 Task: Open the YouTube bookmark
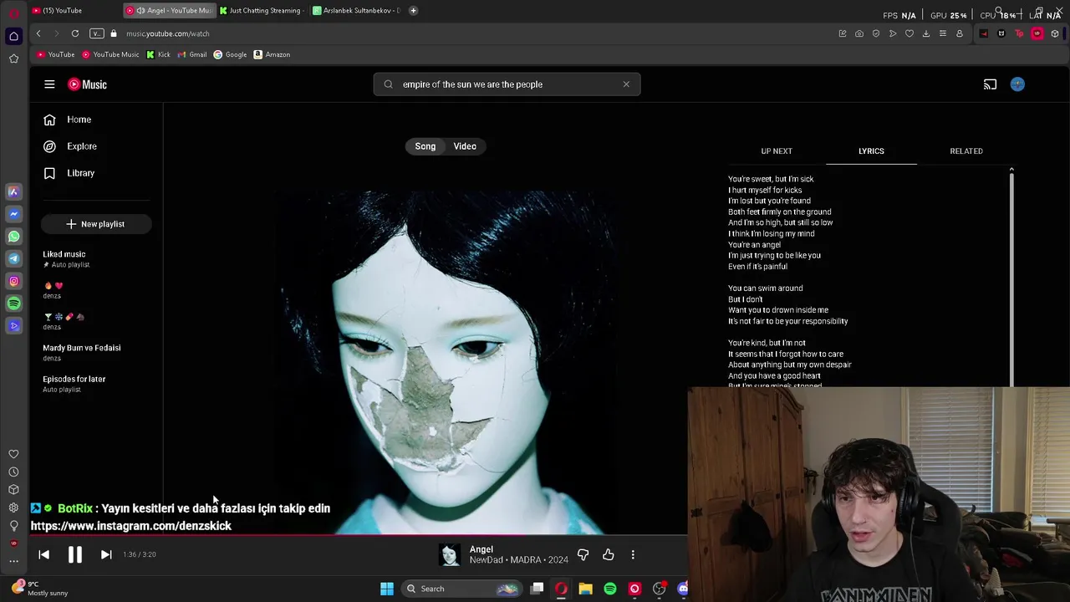click(x=56, y=54)
